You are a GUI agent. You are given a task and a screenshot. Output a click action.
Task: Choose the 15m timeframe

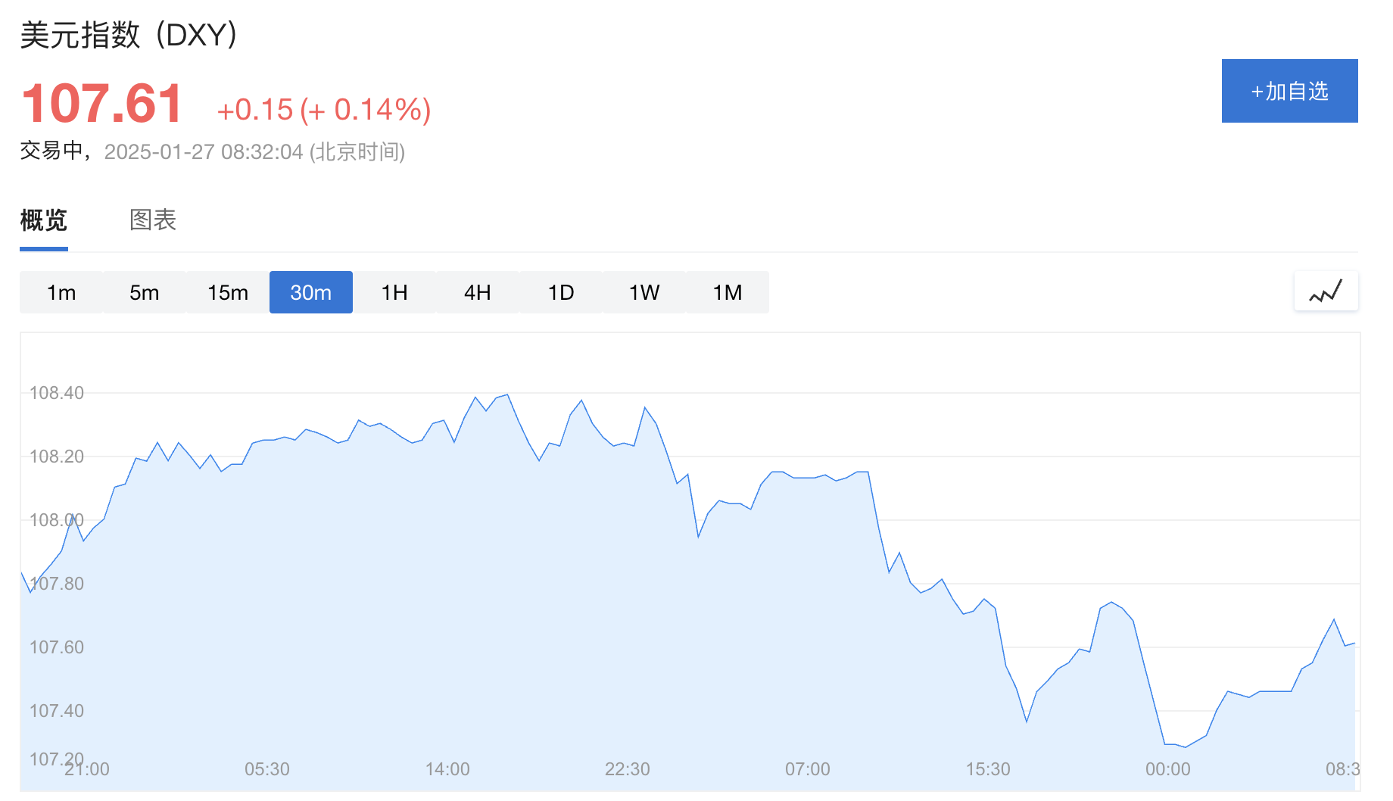228,292
